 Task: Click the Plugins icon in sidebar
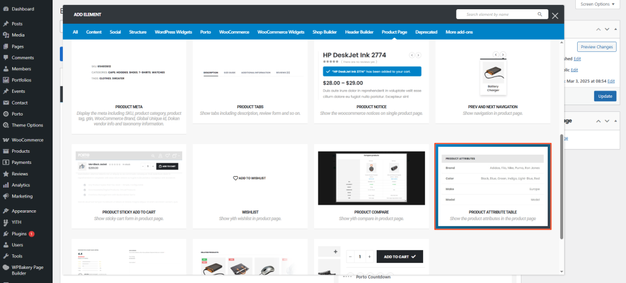click(x=6, y=233)
